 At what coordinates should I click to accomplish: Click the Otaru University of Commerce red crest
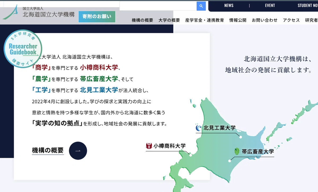point(149,146)
